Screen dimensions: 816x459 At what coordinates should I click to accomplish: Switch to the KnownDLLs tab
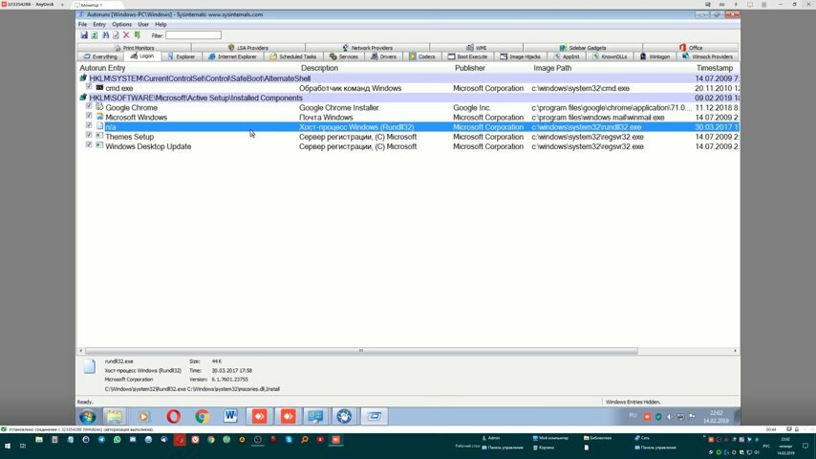(x=610, y=56)
